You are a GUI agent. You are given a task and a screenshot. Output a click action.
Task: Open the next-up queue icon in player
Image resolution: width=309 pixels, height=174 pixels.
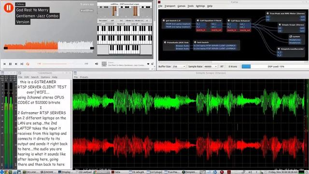tap(153, 64)
